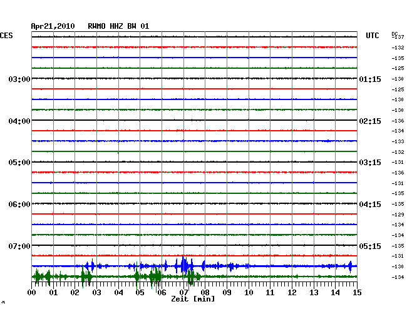The height and width of the screenshot is (309, 407).
Task: Click the DC value -129
Action: (x=398, y=215)
